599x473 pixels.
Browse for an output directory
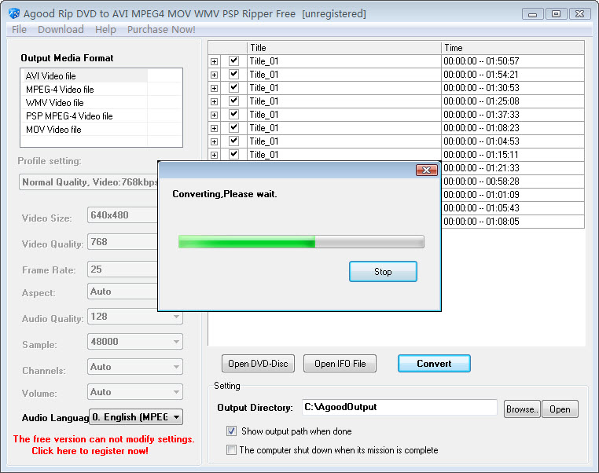[x=522, y=409]
